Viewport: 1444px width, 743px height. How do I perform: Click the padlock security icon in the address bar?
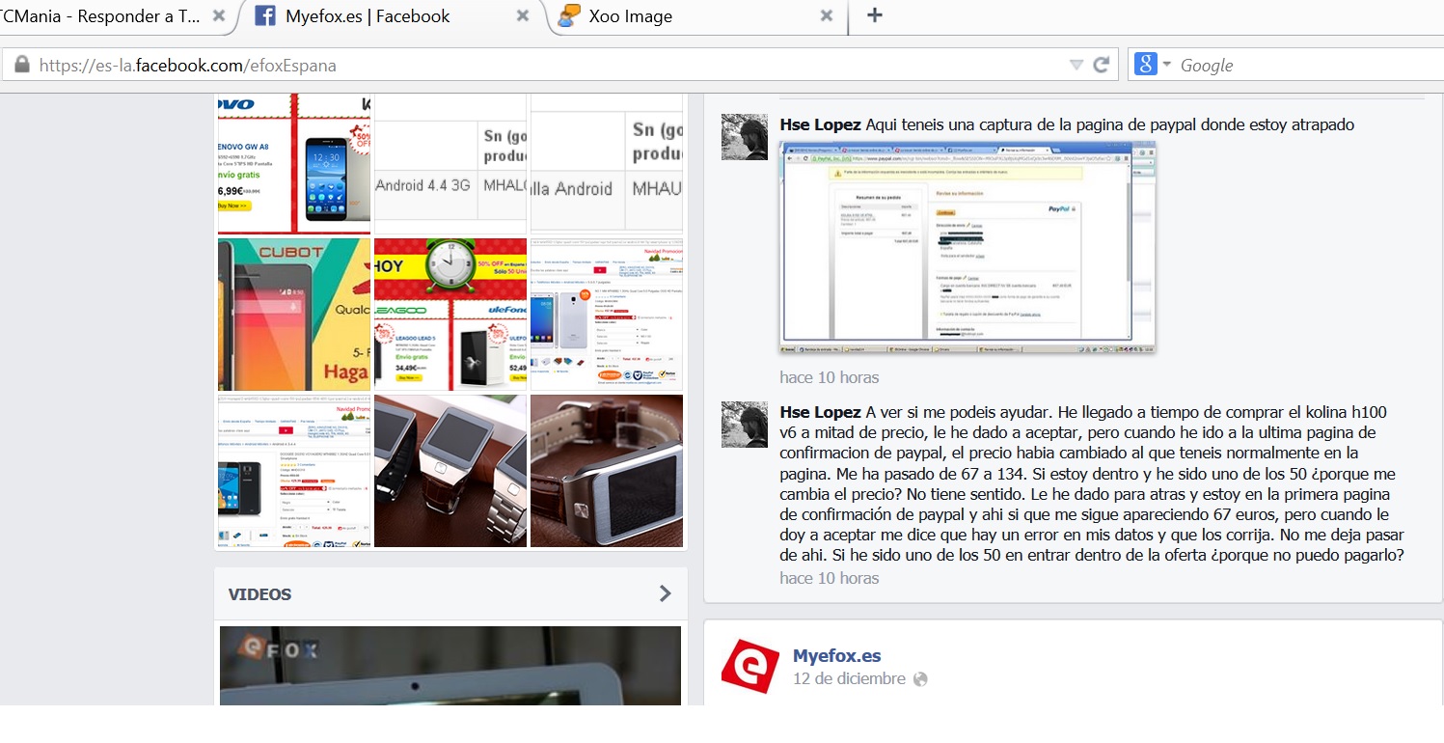click(21, 66)
